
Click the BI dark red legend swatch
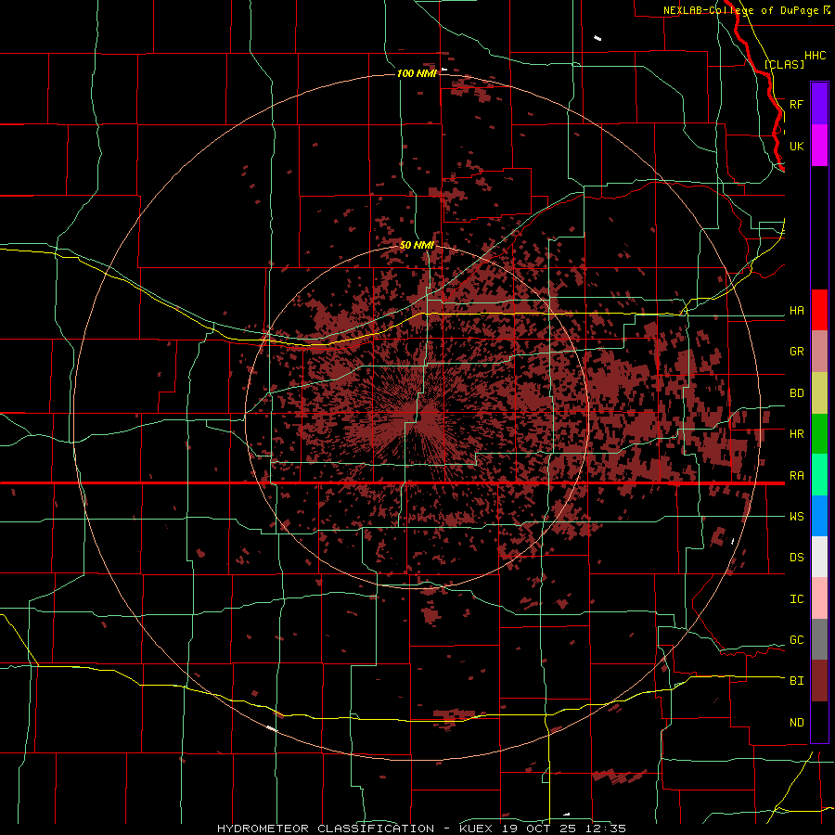point(819,681)
